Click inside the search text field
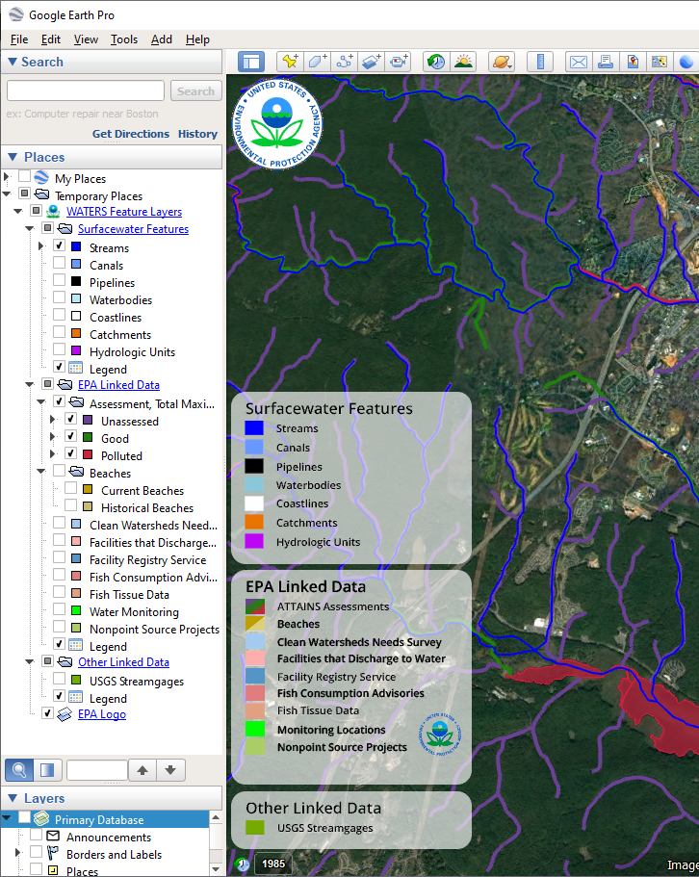 [x=86, y=90]
